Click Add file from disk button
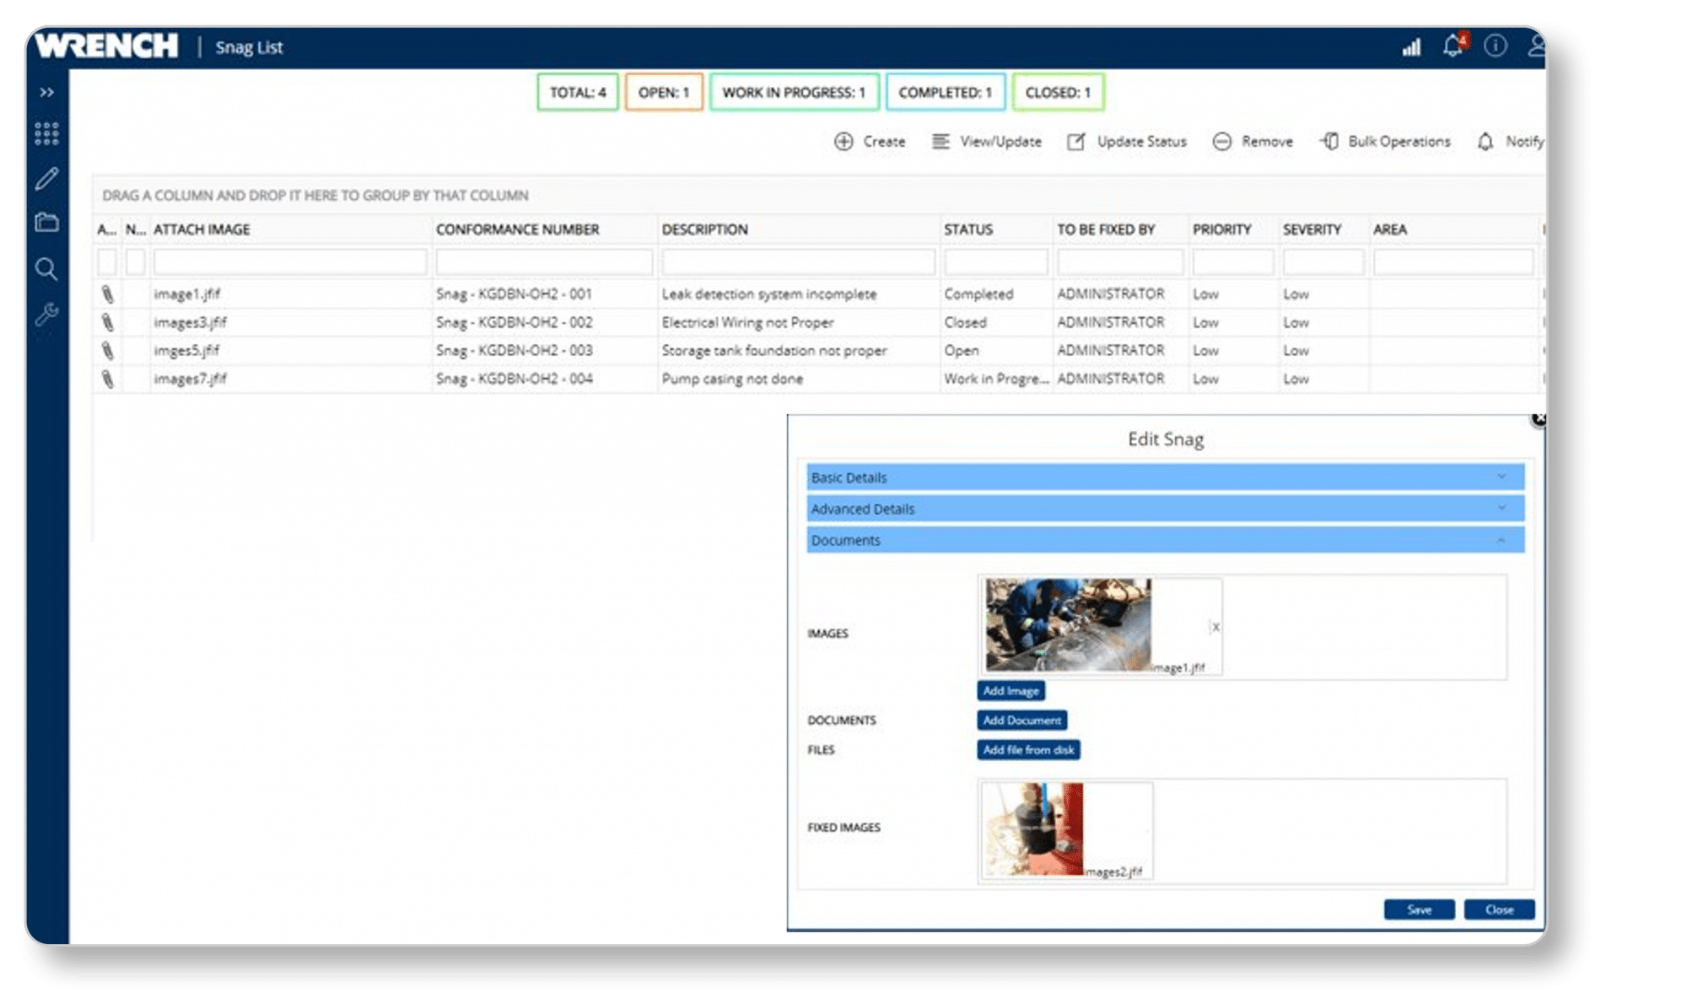 [x=1028, y=750]
